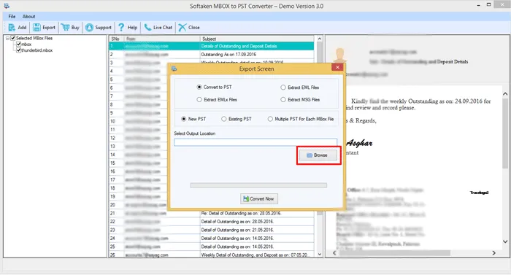This screenshot has height=275, width=511.
Task: Click the application icon in title bar
Action: pos(7,6)
